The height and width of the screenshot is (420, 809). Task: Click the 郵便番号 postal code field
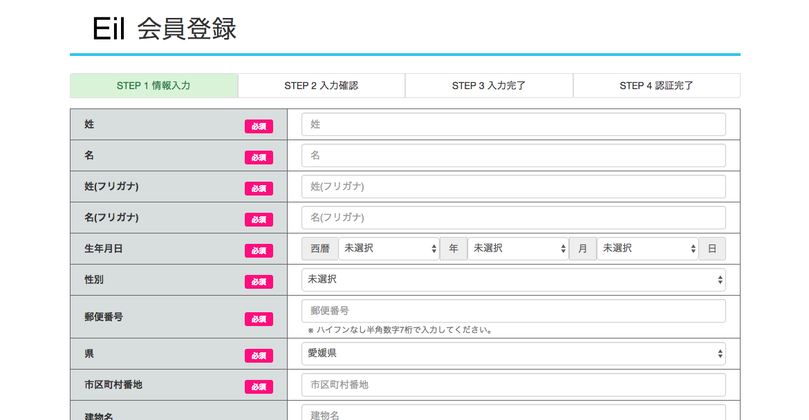click(513, 311)
